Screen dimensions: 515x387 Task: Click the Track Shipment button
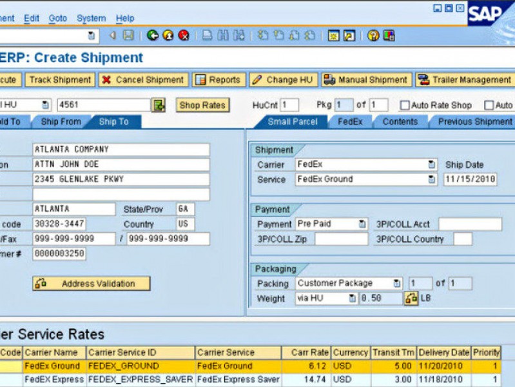coord(60,80)
